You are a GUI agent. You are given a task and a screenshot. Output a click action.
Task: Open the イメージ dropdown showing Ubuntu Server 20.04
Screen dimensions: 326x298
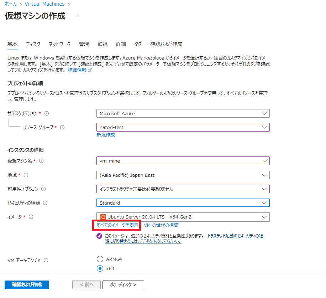pyautogui.click(x=183, y=217)
